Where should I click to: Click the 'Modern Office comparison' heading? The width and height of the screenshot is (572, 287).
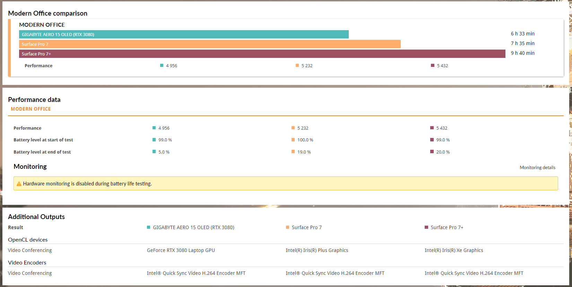47,13
